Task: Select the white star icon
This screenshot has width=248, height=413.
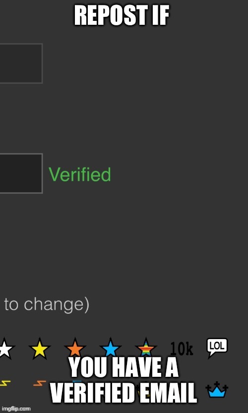Action: pos(6,349)
